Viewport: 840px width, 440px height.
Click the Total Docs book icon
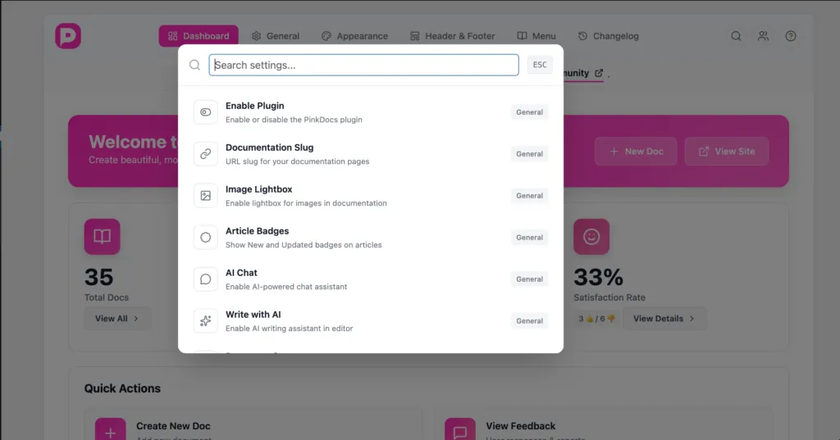(103, 237)
